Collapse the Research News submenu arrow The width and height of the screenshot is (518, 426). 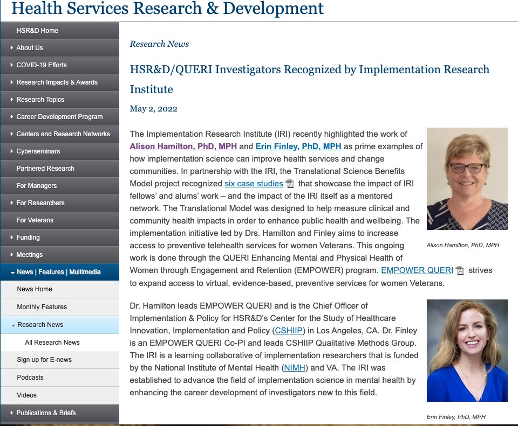tap(13, 325)
